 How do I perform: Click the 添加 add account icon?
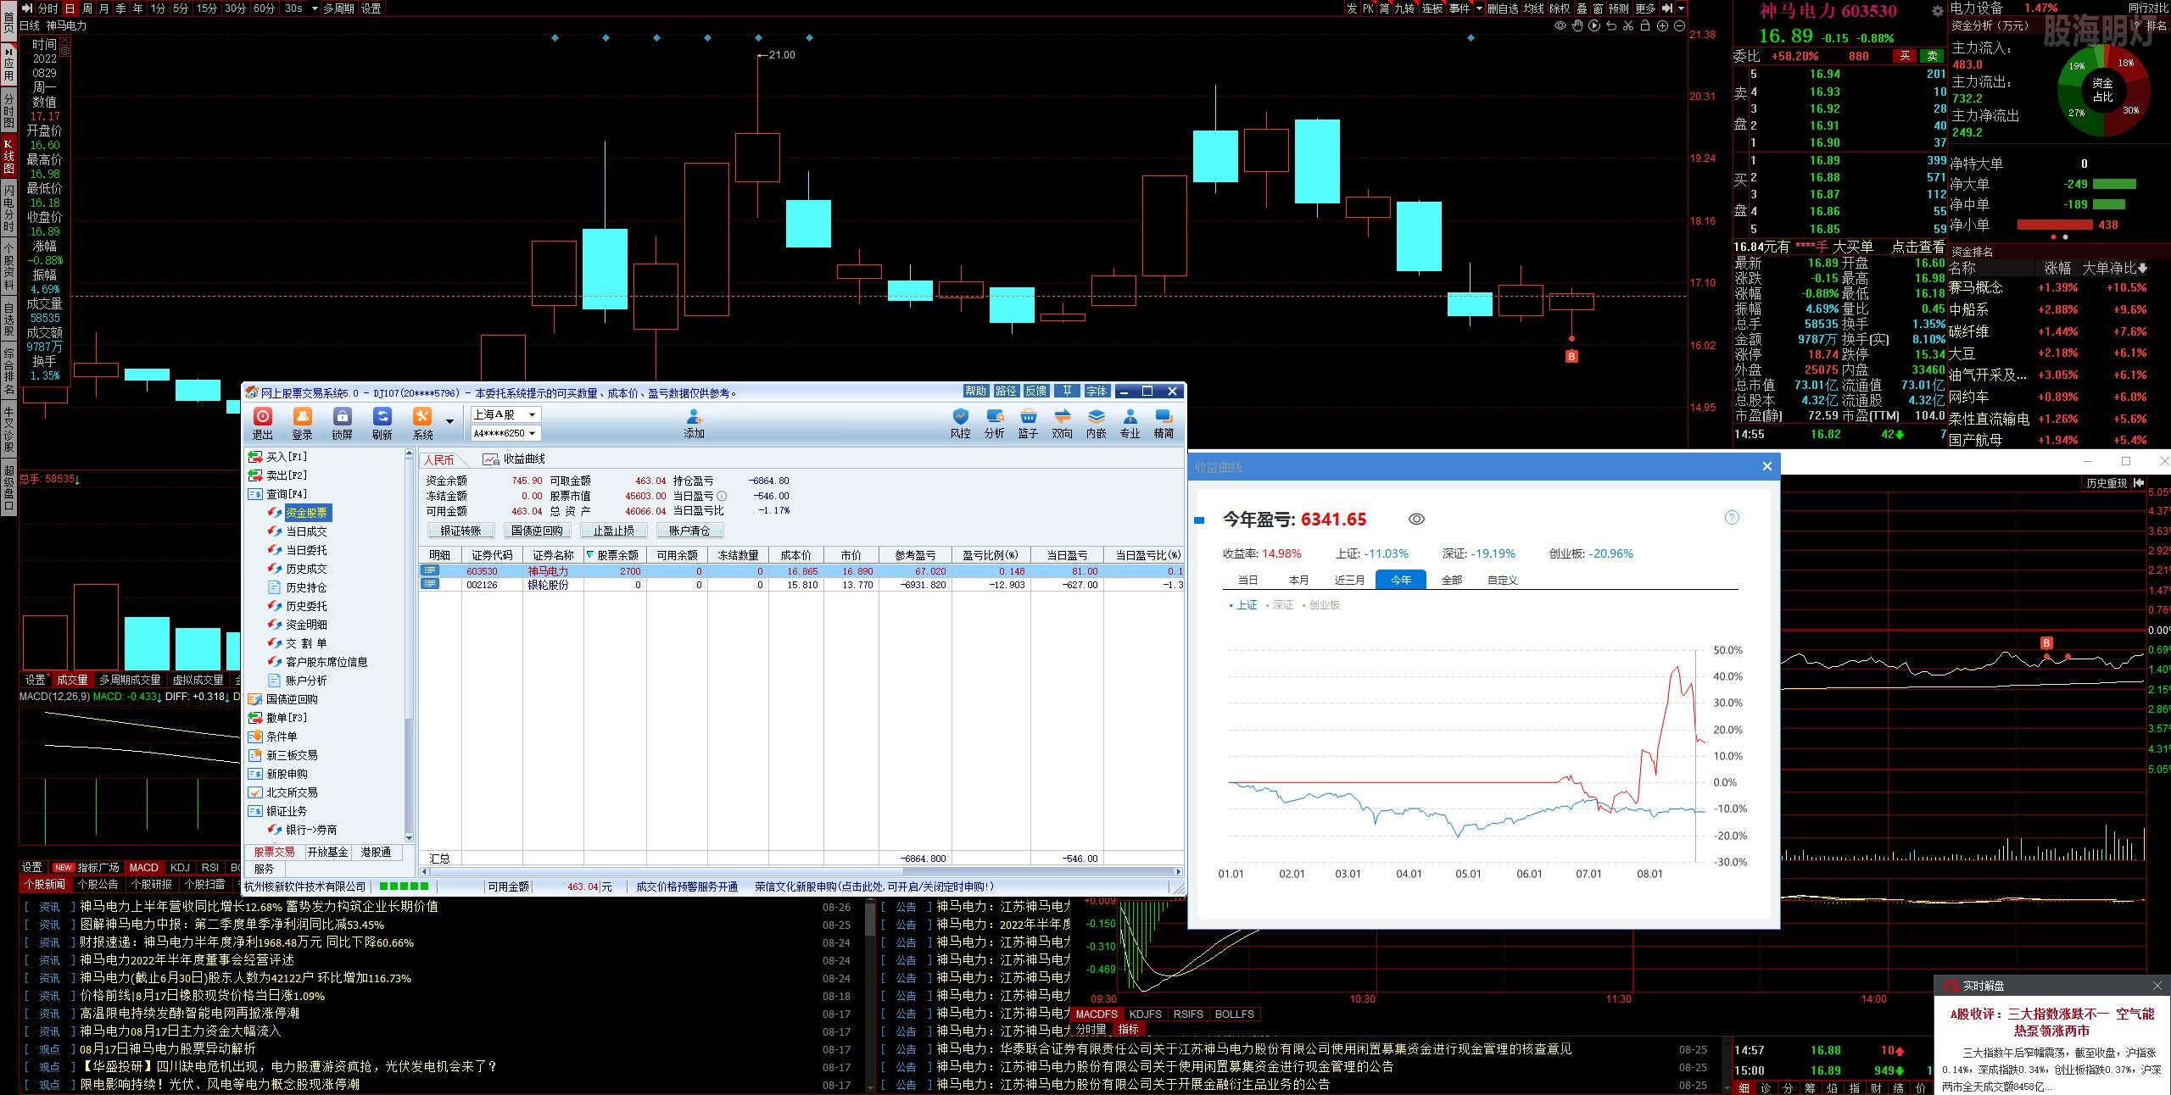[x=695, y=423]
